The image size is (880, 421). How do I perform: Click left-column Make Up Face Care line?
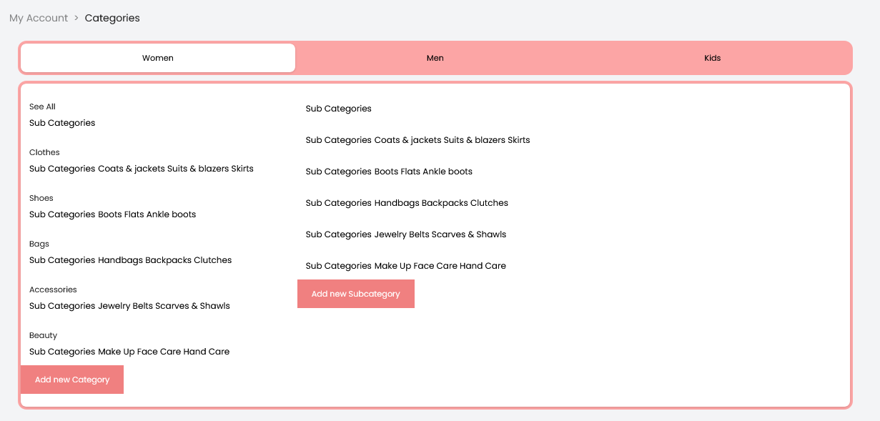tap(129, 352)
